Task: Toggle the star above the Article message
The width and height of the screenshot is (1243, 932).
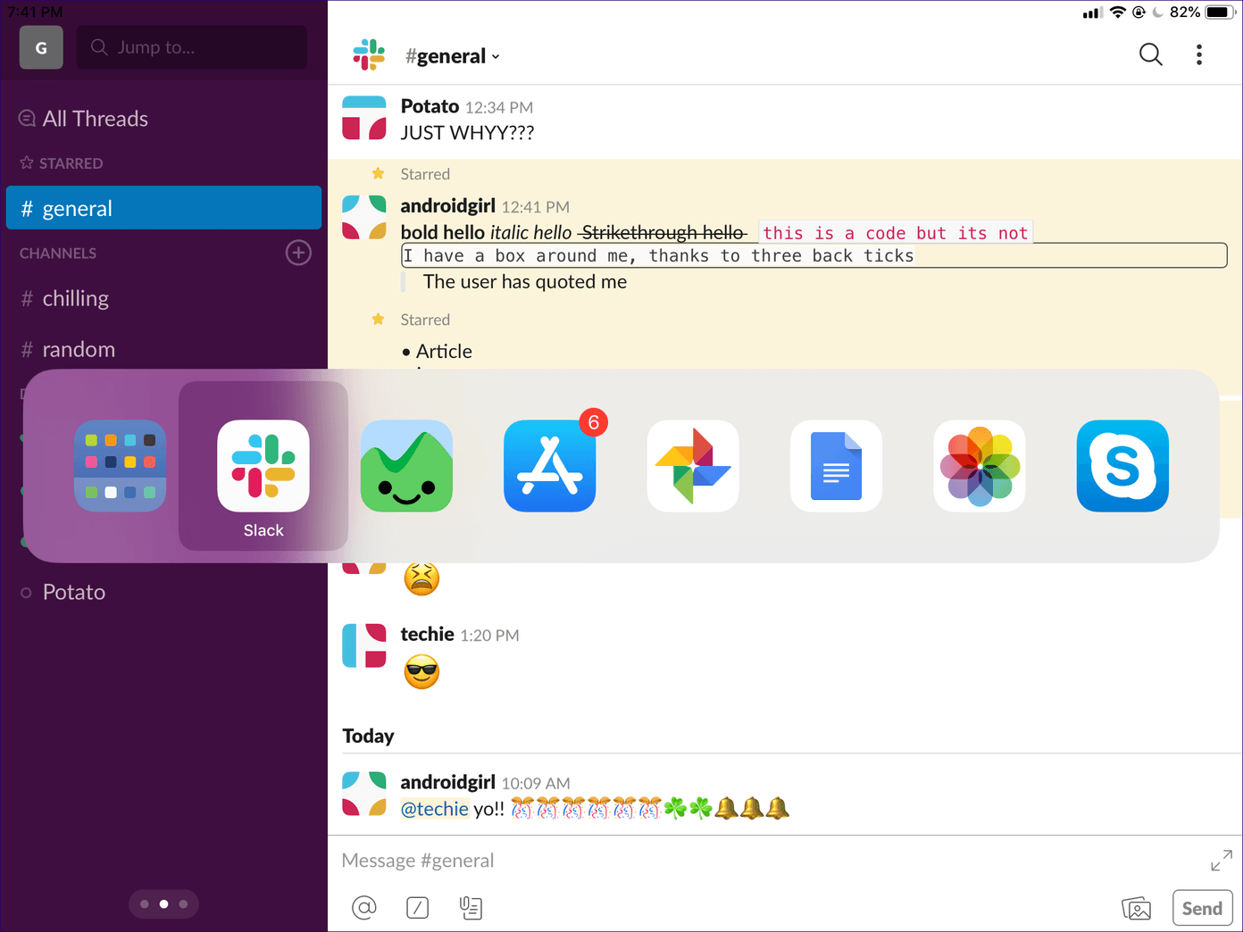Action: point(378,319)
